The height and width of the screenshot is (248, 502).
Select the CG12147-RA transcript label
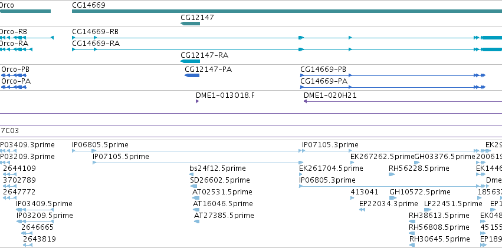point(204,55)
